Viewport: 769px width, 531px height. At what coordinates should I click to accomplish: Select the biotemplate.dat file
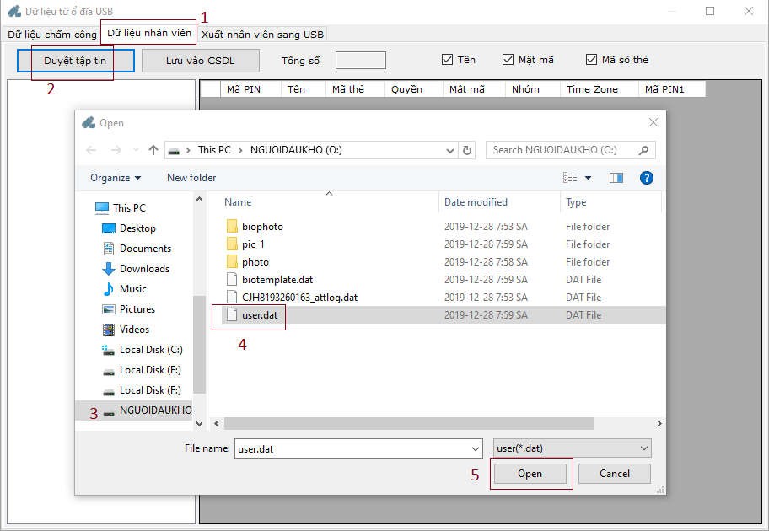click(277, 280)
